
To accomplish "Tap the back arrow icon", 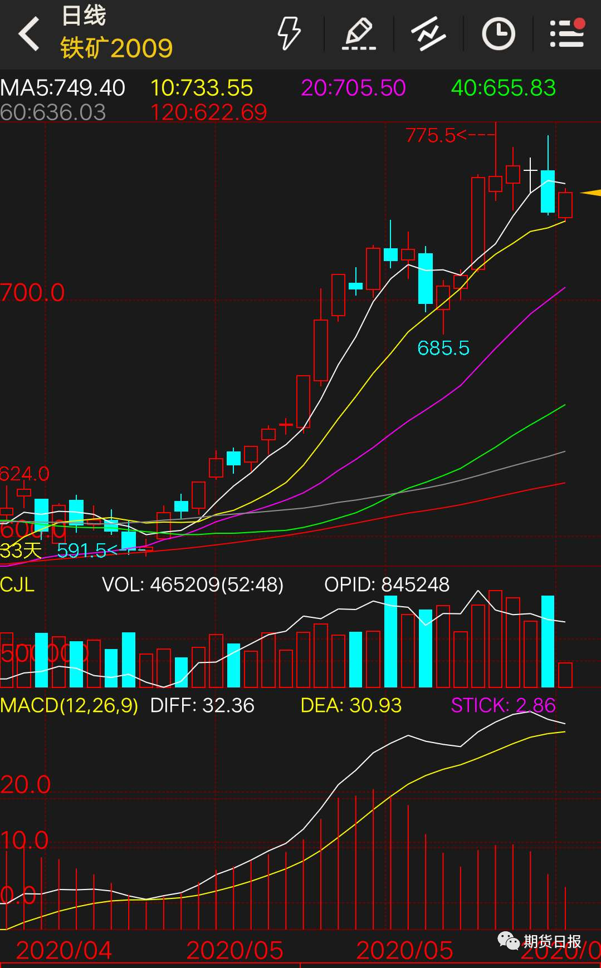I will [29, 34].
